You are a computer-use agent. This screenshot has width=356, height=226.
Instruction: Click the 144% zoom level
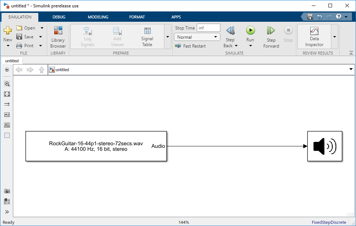click(x=184, y=222)
